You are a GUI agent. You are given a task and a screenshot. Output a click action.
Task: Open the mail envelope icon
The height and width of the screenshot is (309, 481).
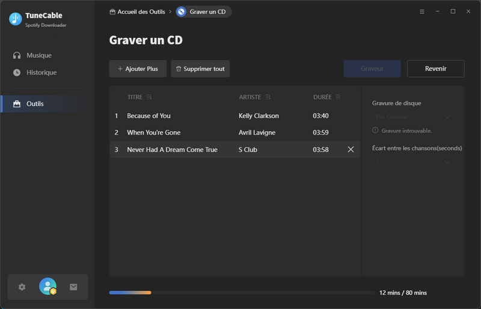pos(73,287)
